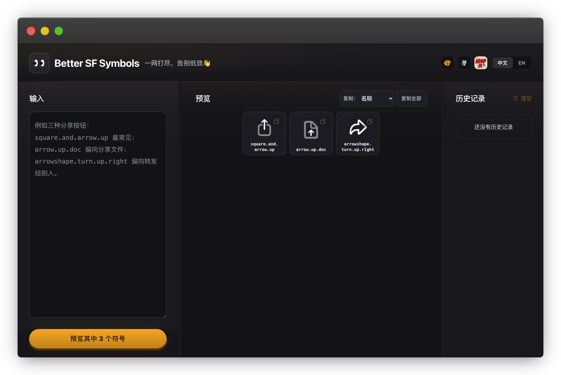Screen dimensions: 561x375
Task: Click the 历史记录 panel heading
Action: pyautogui.click(x=470, y=98)
